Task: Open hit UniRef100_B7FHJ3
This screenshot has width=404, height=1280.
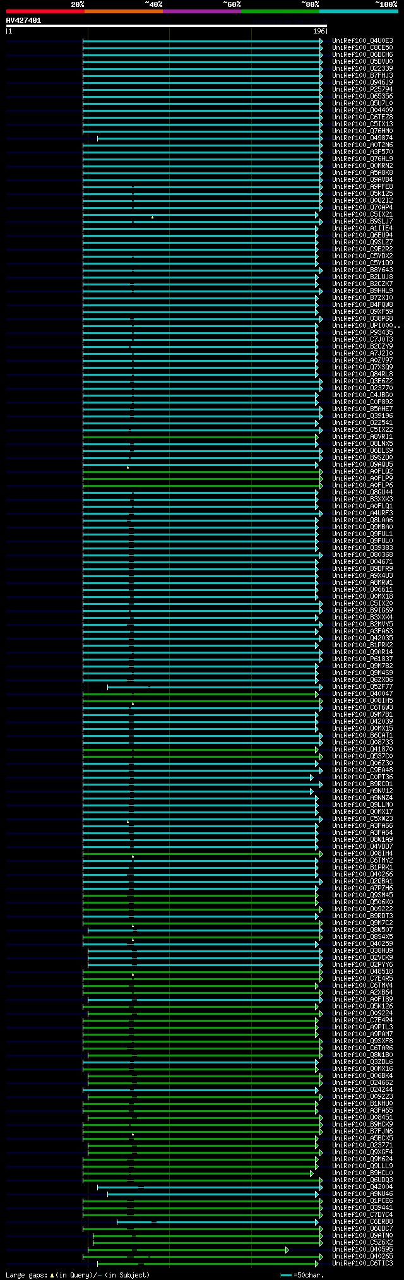Action: coord(362,76)
